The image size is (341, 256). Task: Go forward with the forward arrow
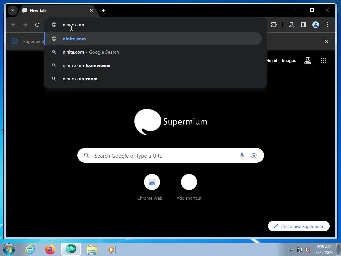pyautogui.click(x=25, y=25)
